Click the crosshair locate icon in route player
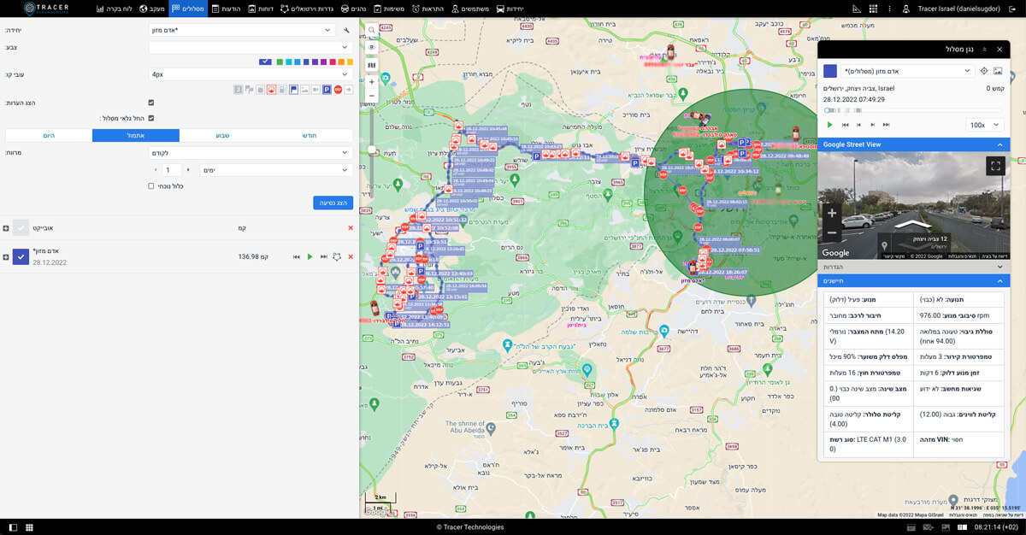The image size is (1026, 535). click(x=984, y=71)
